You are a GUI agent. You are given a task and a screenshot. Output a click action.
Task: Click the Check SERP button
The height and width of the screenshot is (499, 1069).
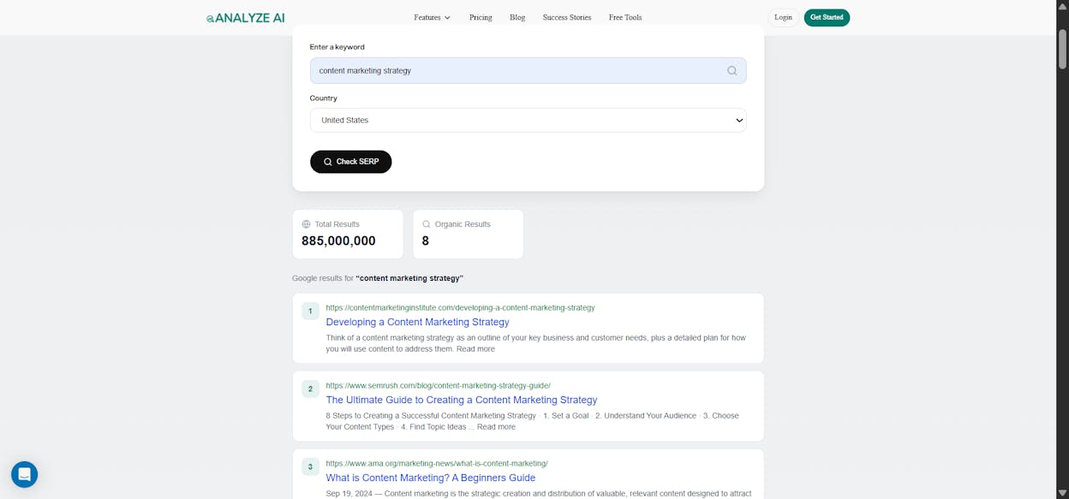click(x=350, y=162)
